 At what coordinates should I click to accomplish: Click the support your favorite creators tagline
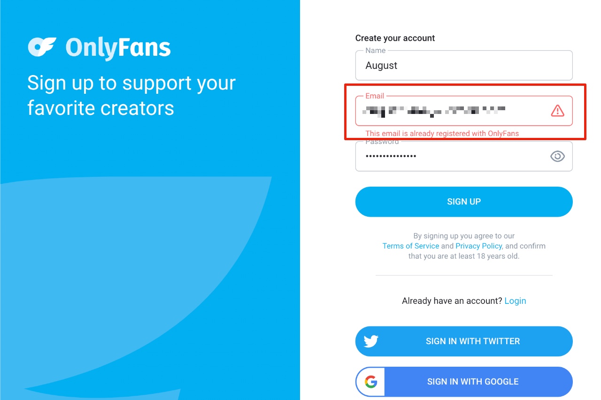point(131,95)
